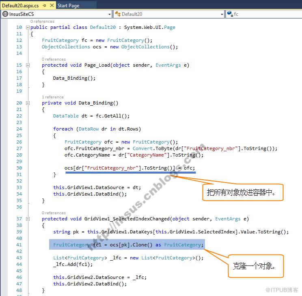Click 'ObjectCollections' type on line 13 left
302x296 pixels.
click(x=66, y=47)
